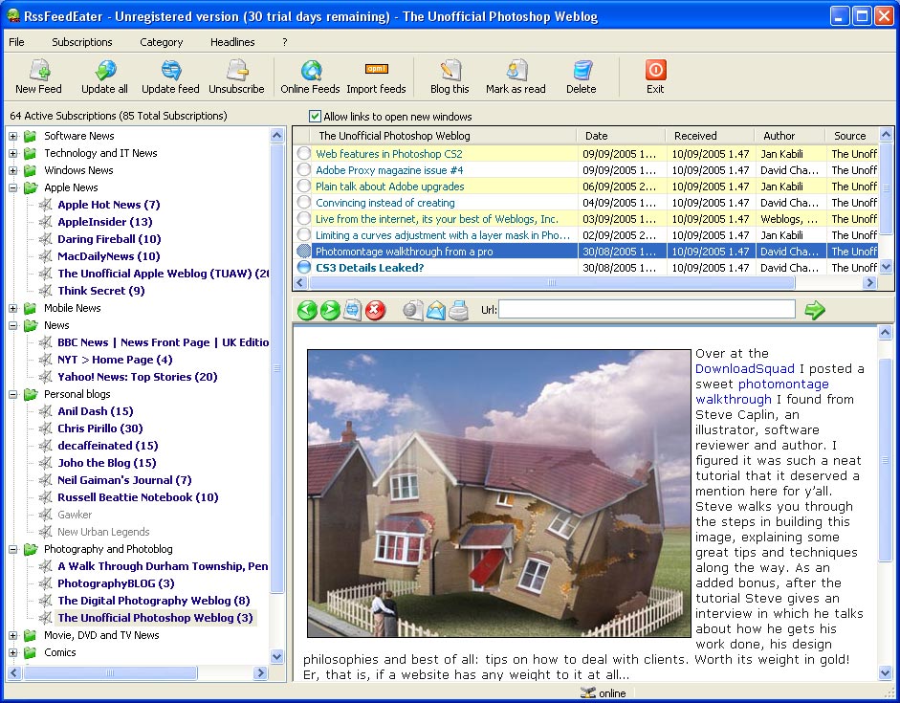Expand the Movie, DVD and TV News category
This screenshot has height=703, width=900.
13,635
